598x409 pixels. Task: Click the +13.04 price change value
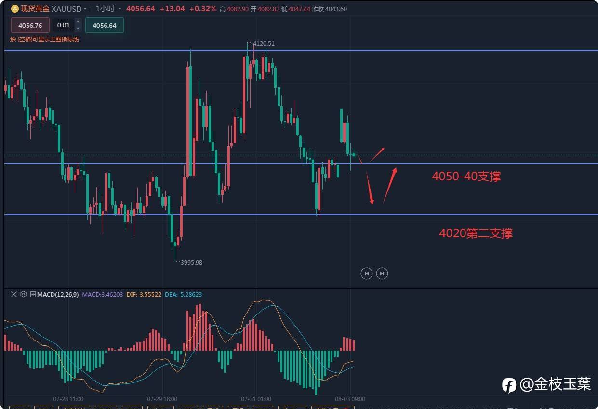pyautogui.click(x=172, y=9)
